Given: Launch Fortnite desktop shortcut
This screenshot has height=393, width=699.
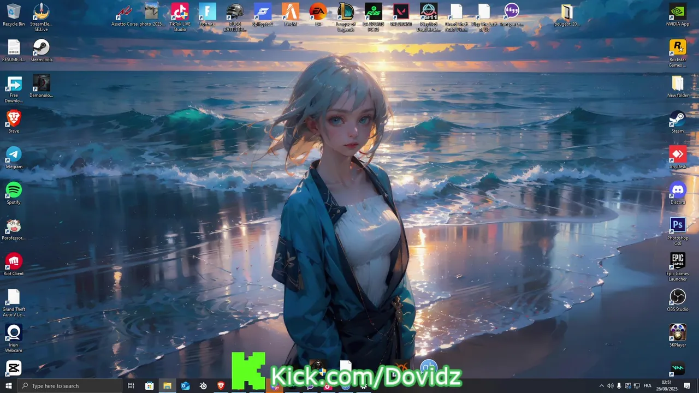Looking at the screenshot, I should pyautogui.click(x=208, y=15).
